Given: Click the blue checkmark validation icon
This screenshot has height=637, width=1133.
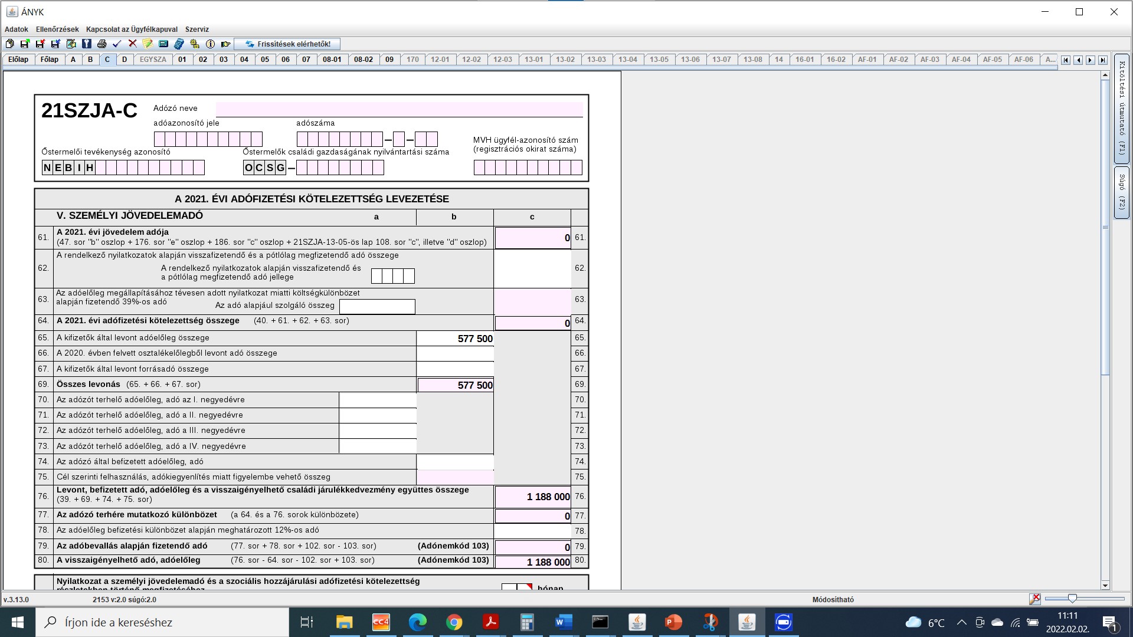Looking at the screenshot, I should coord(117,44).
